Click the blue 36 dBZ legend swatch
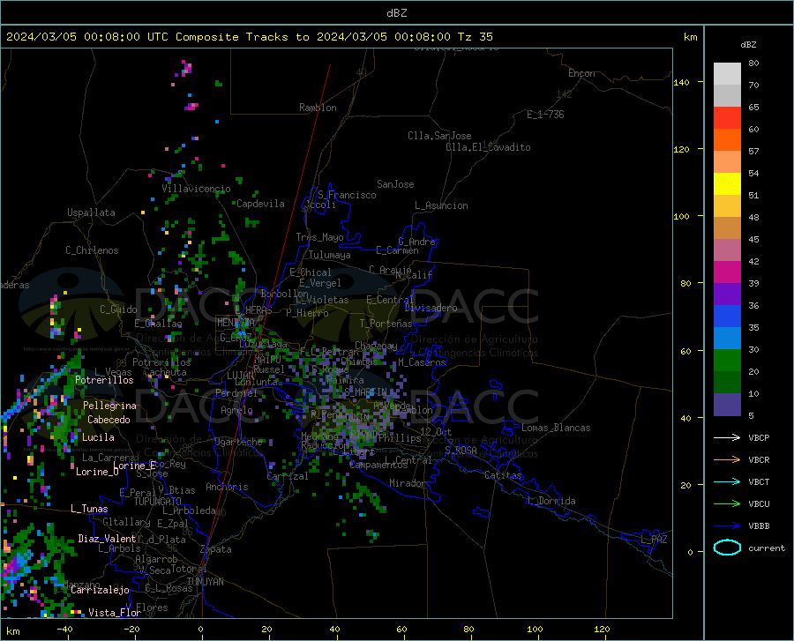 point(727,316)
